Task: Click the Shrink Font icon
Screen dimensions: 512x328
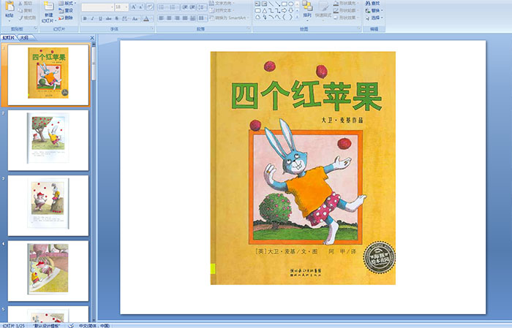Action: pos(140,7)
